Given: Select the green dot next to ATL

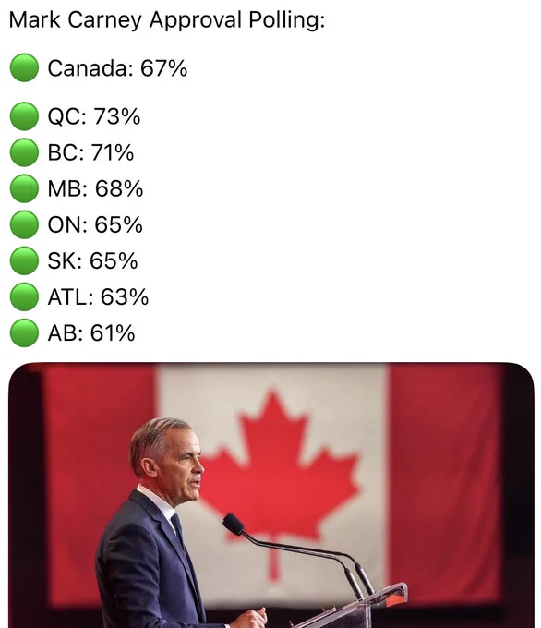Looking at the screenshot, I should click(24, 296).
